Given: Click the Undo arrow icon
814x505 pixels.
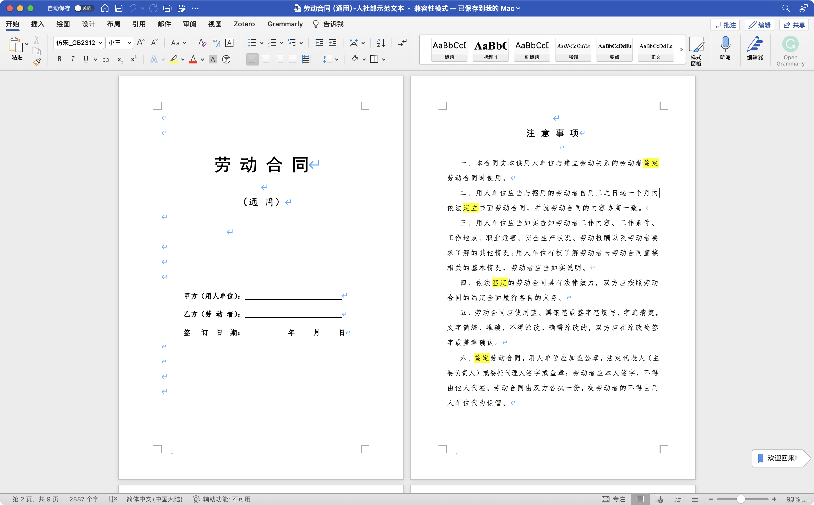Looking at the screenshot, I should tap(133, 8).
